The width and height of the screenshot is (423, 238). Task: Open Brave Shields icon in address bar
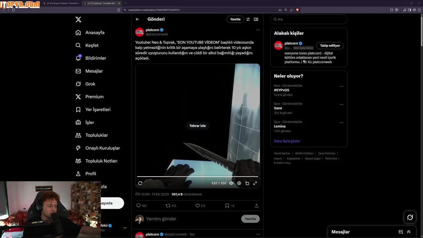297,10
